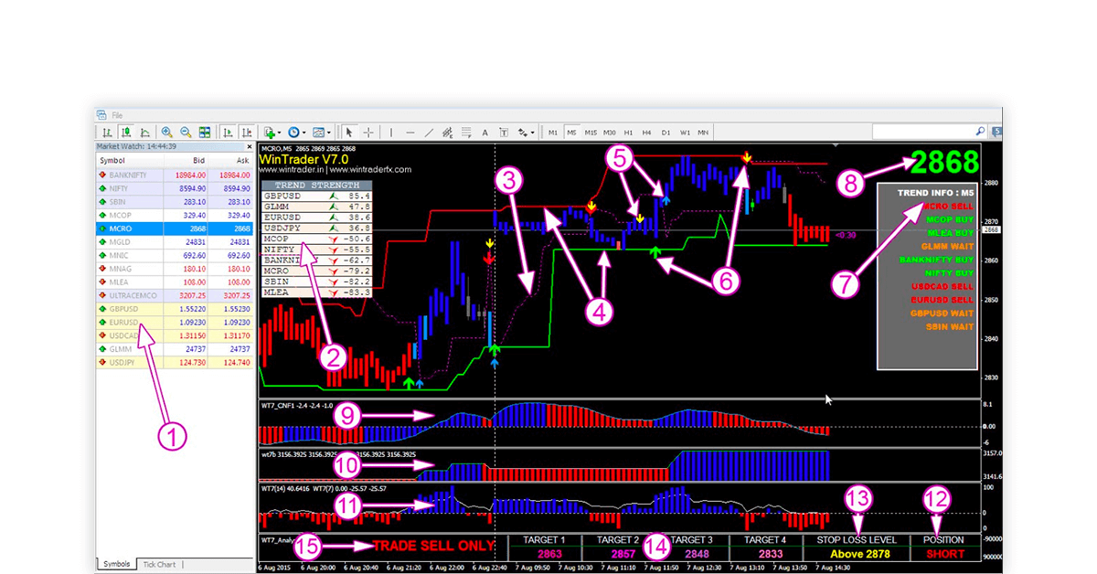Switch to M15 timeframe

pyautogui.click(x=591, y=132)
